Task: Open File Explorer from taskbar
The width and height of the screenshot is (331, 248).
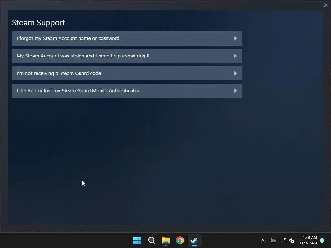Action: (166, 240)
